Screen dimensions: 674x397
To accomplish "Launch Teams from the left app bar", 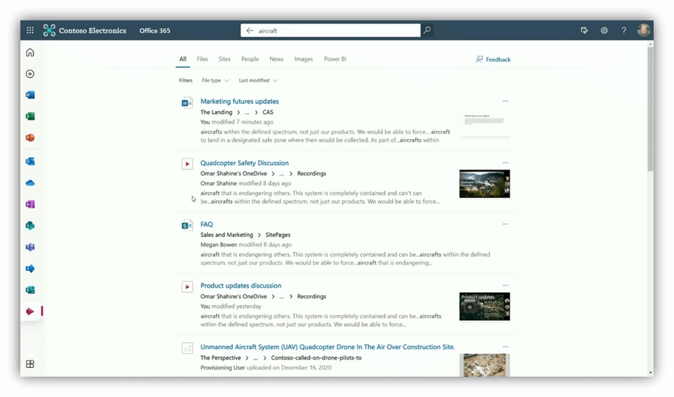I will (x=30, y=247).
